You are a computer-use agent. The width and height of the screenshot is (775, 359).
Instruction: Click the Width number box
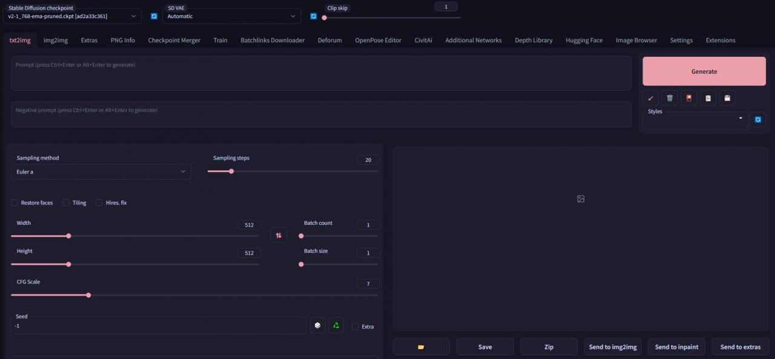click(249, 225)
